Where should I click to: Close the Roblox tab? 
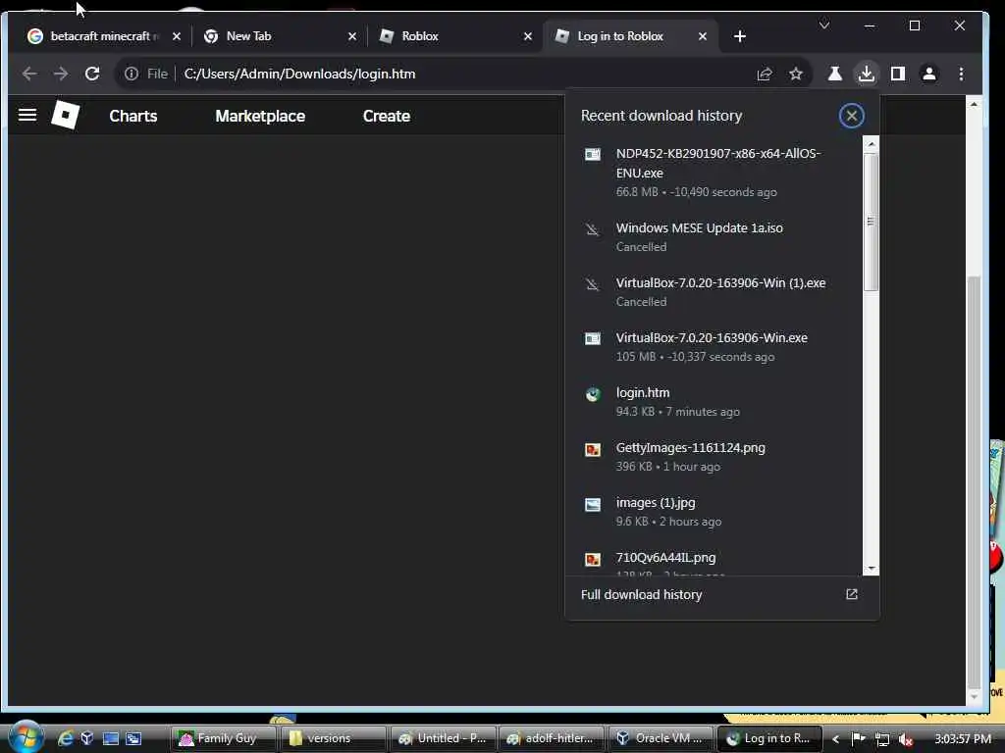pyautogui.click(x=527, y=36)
